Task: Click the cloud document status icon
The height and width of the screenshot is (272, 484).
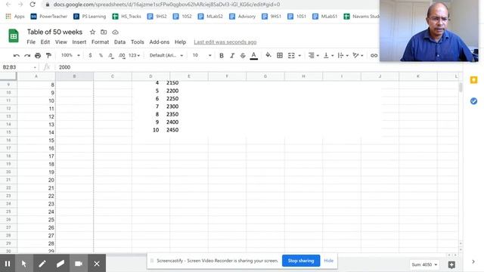Action: (x=115, y=32)
